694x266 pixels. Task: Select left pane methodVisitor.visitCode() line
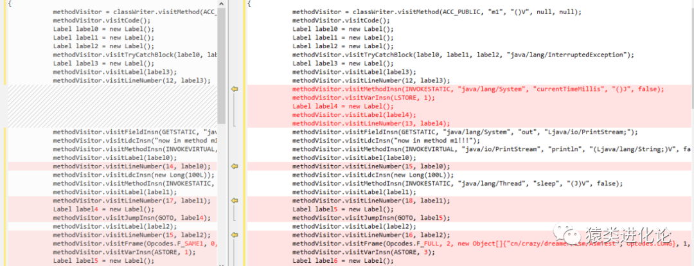click(102, 21)
